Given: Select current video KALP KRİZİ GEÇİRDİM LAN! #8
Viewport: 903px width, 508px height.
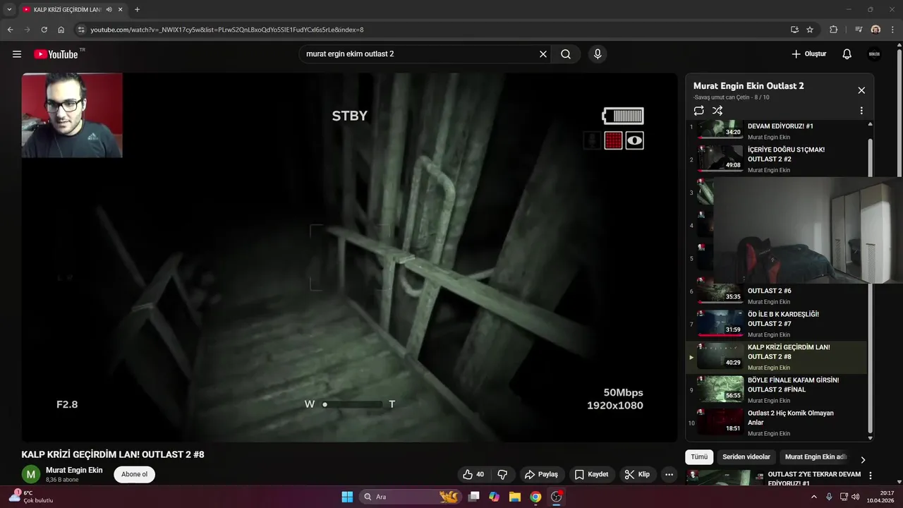Looking at the screenshot, I should tap(776, 357).
